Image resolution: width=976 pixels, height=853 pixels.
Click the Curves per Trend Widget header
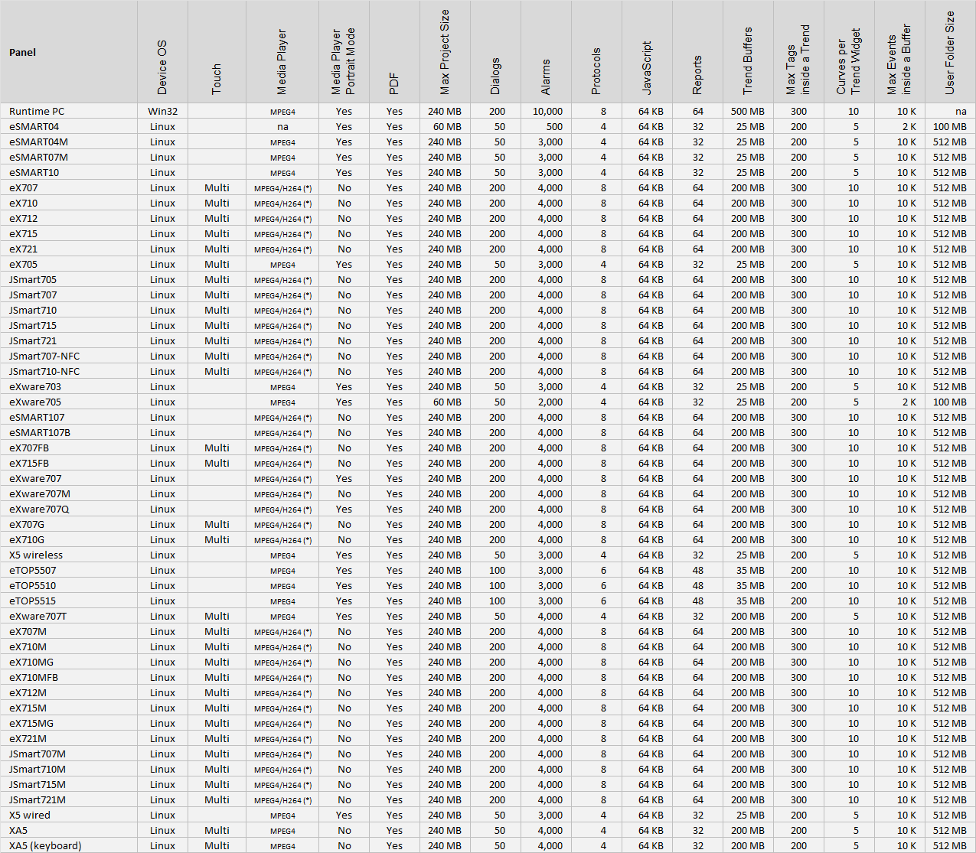(849, 61)
